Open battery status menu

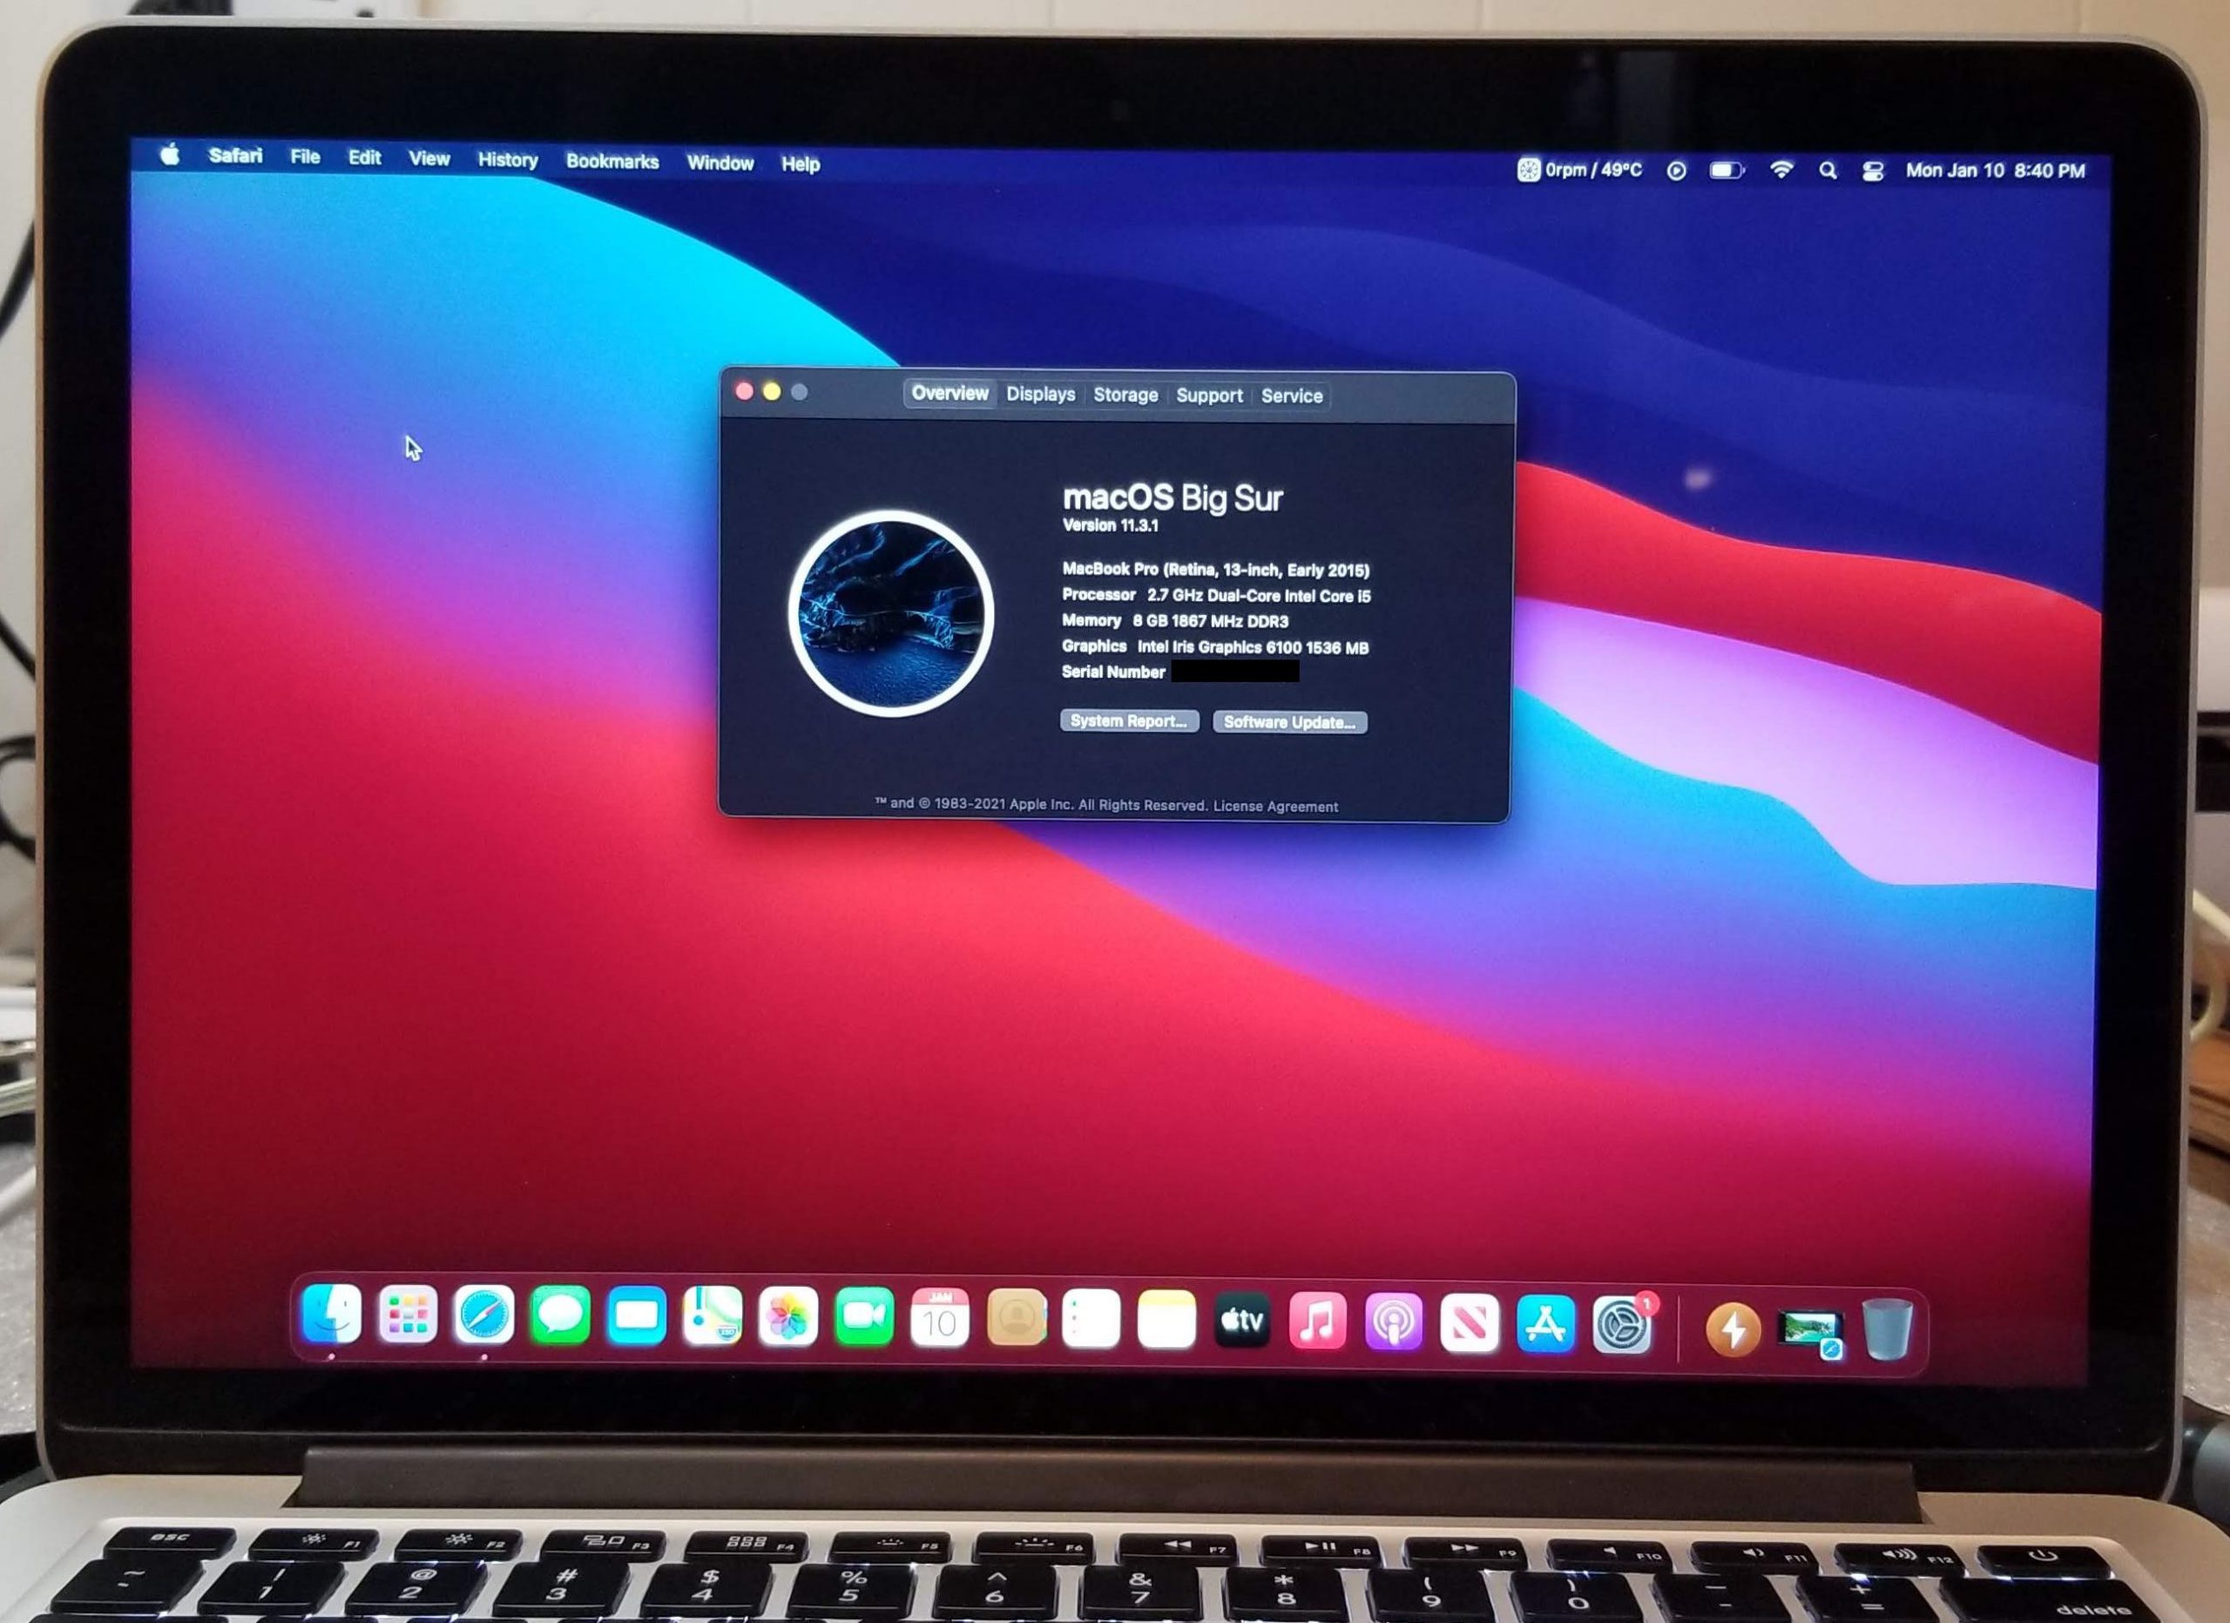[x=1726, y=171]
